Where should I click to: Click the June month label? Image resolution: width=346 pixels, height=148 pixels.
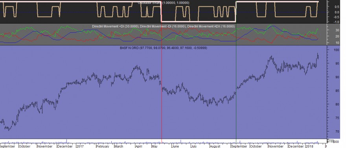click(175, 146)
